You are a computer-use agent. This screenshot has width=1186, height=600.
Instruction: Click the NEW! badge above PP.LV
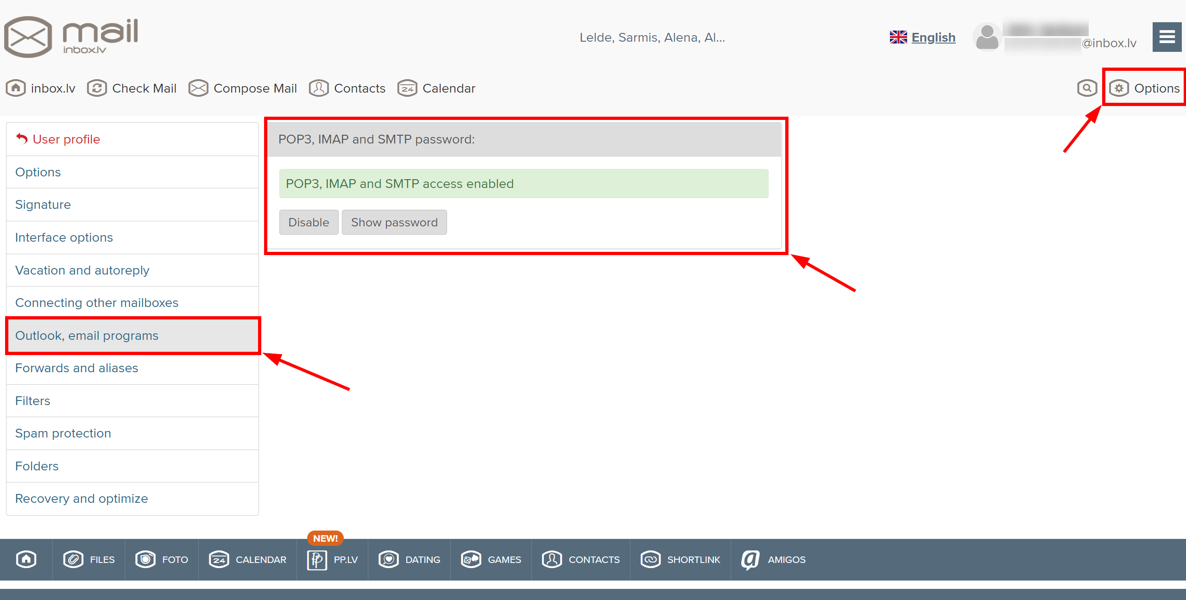coord(325,538)
